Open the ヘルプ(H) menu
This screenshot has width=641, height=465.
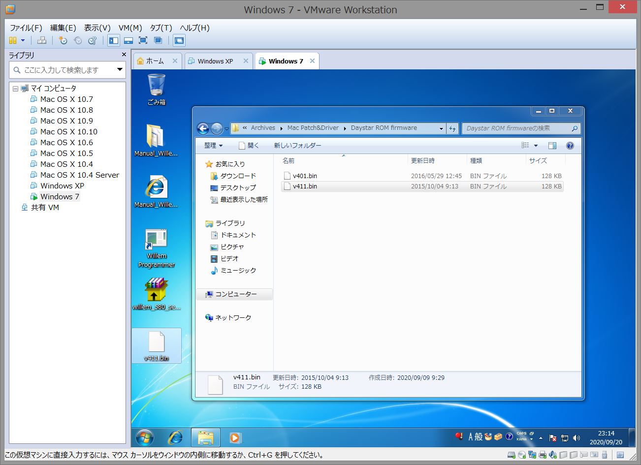coord(194,28)
